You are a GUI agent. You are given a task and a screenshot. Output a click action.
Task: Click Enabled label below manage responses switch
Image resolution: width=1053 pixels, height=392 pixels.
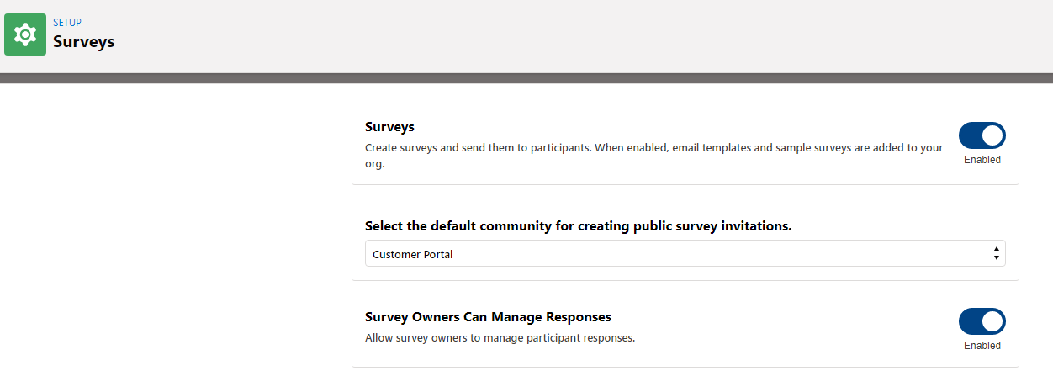[x=982, y=346]
